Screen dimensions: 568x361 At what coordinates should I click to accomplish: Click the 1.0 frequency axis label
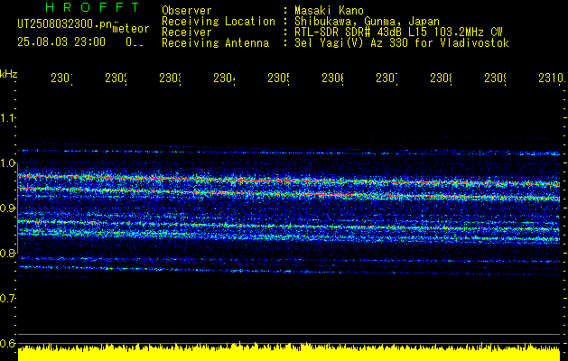[x=8, y=163]
